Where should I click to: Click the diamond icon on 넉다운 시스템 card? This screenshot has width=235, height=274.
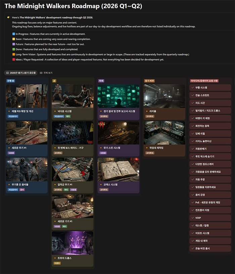(x=55, y=111)
